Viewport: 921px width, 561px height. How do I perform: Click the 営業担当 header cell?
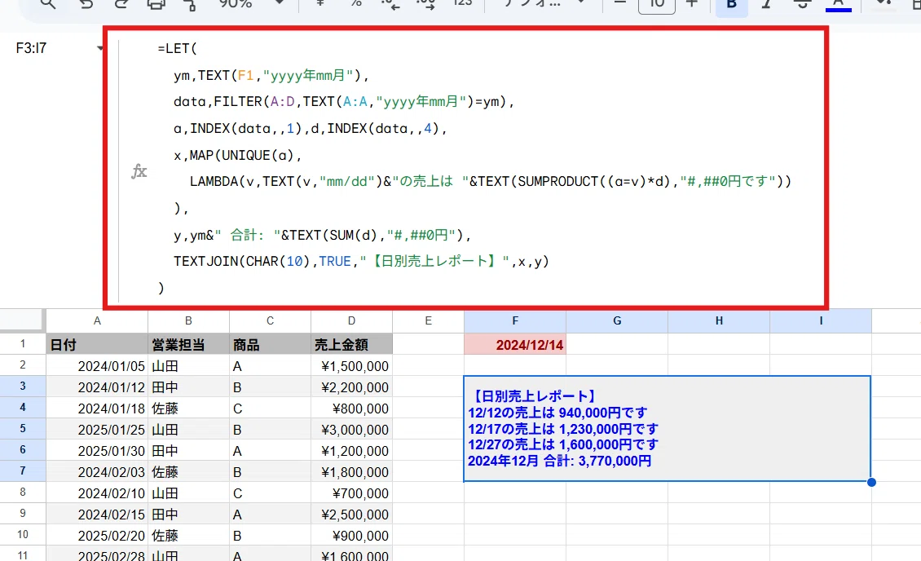coord(188,344)
